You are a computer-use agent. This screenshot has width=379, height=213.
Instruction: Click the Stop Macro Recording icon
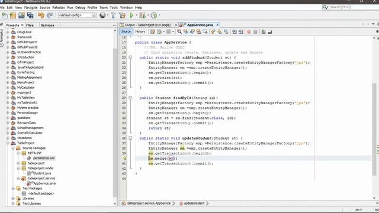[x=255, y=31]
